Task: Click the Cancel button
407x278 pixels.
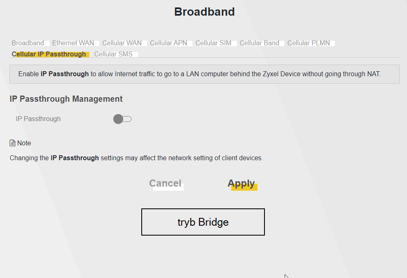Action: click(165, 184)
